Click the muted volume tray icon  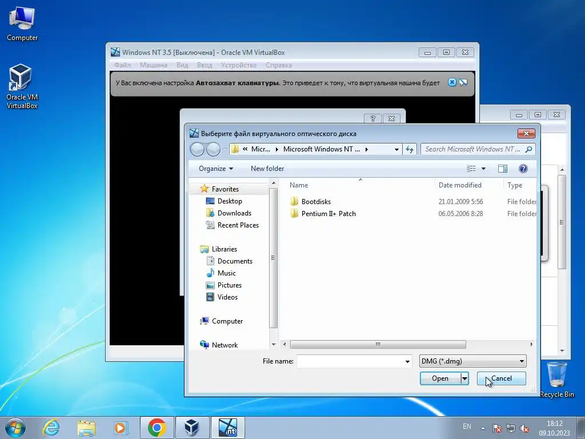524,428
